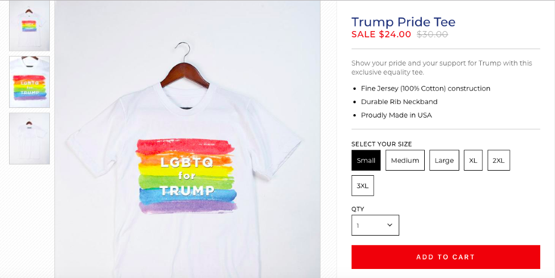Click the SALE $24.00 price
This screenshot has width=555, height=278.
tap(381, 34)
